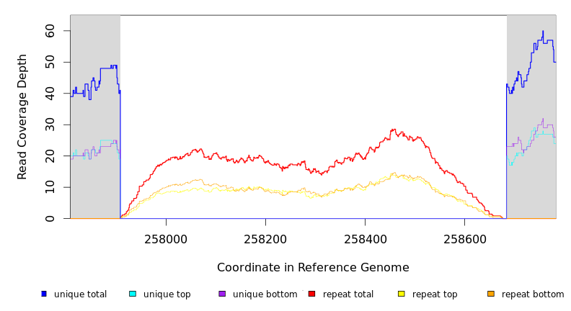Click the 258200 x-axis tick label
This screenshot has height=311, width=571.
tap(265, 238)
